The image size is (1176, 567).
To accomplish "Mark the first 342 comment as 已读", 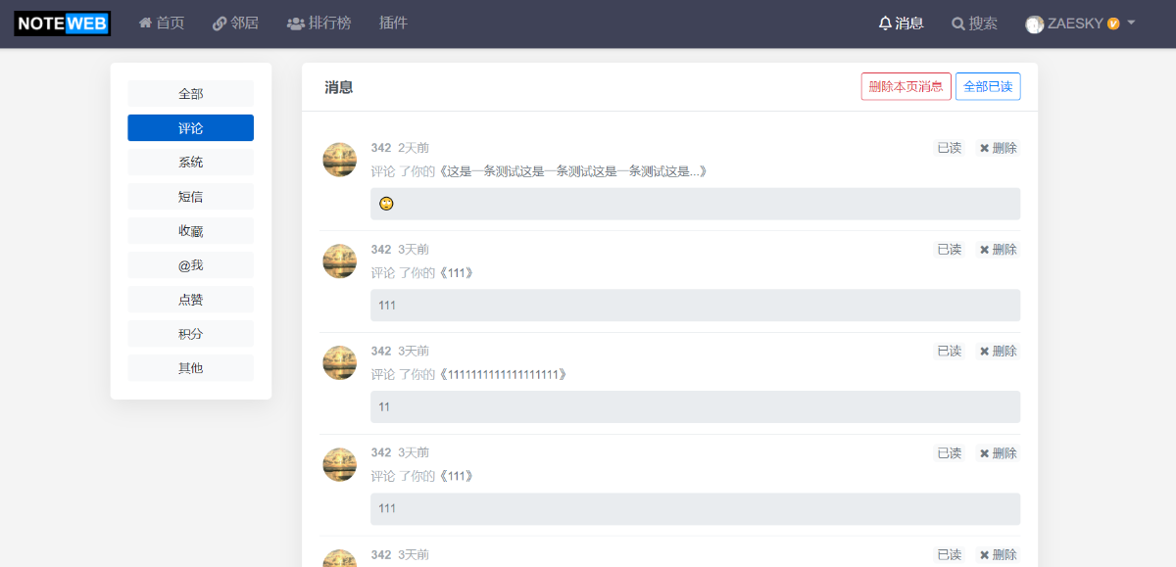I will 950,148.
